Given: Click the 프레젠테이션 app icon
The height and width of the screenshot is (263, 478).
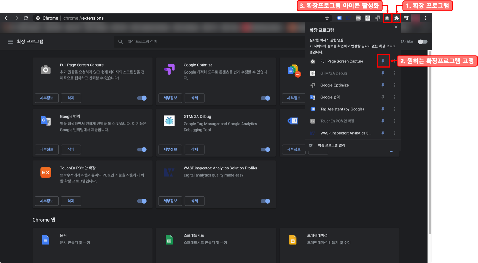Looking at the screenshot, I should [293, 240].
